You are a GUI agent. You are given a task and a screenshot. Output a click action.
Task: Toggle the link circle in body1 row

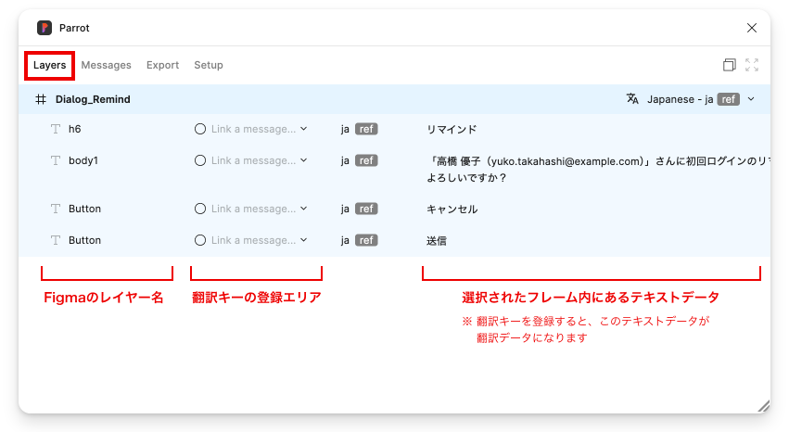[200, 160]
